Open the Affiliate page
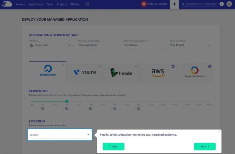 (75, 4)
